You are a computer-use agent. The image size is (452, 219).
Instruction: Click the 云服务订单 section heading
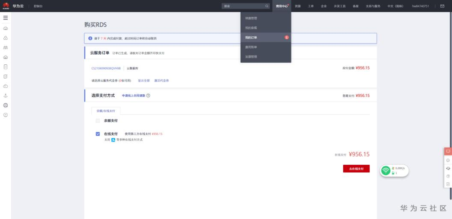tap(100, 53)
